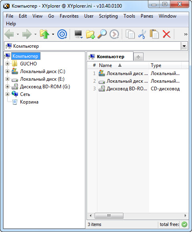Click the XYplorer title bar logo

6,6
